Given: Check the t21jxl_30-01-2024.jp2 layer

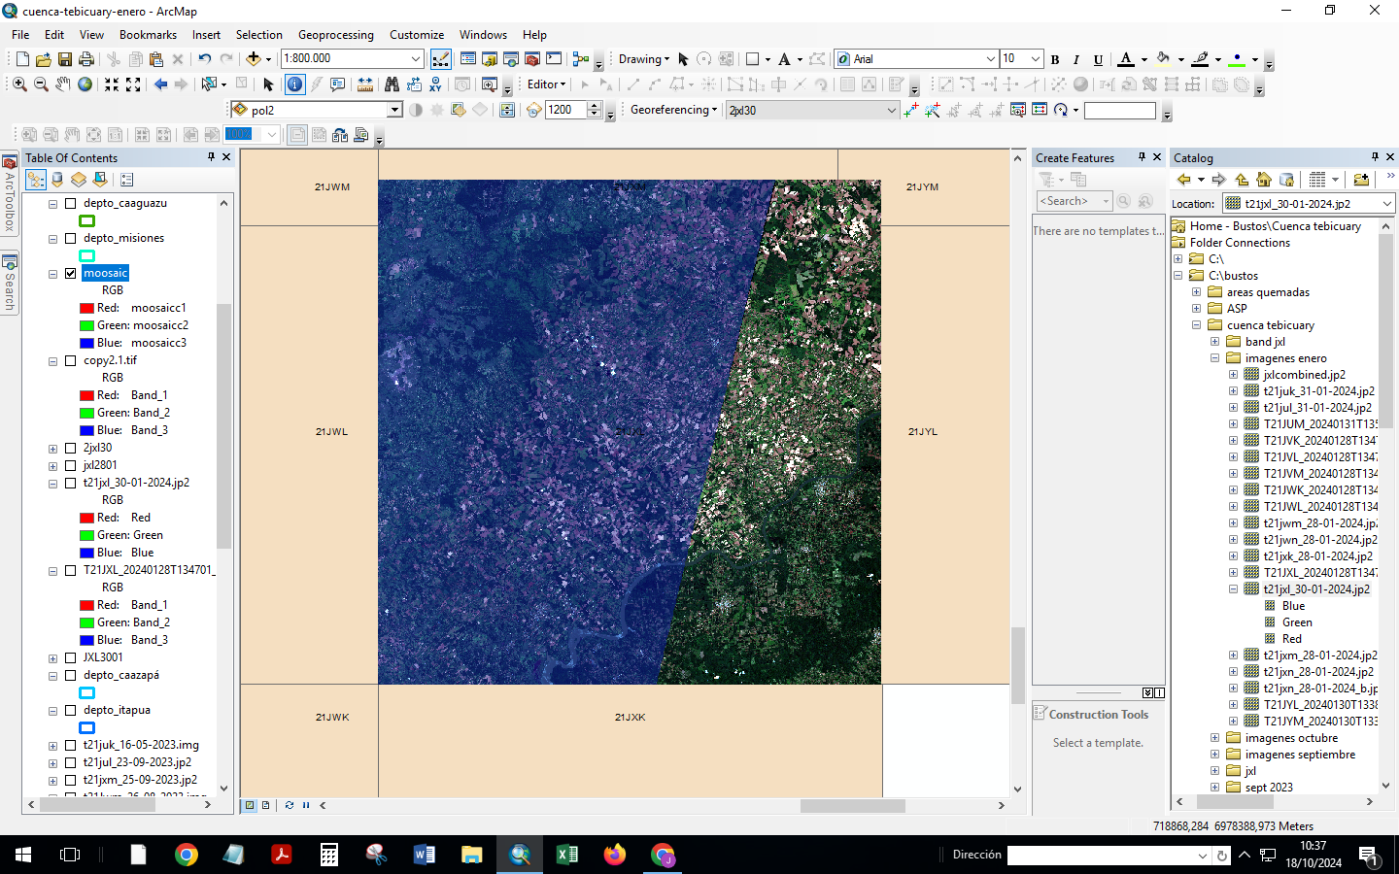Looking at the screenshot, I should [x=70, y=483].
